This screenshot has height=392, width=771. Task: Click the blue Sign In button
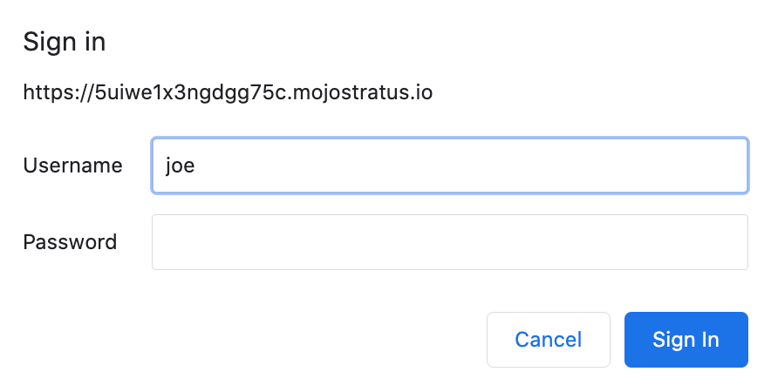tap(686, 340)
